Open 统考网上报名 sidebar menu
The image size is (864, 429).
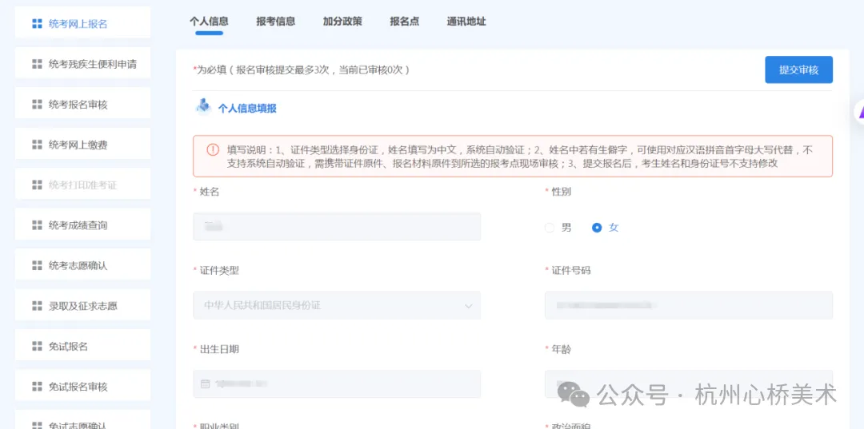[x=82, y=24]
